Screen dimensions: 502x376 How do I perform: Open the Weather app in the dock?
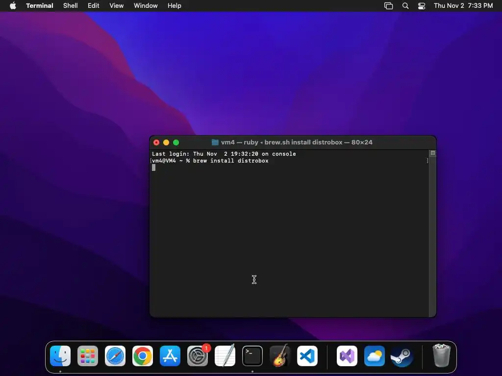pos(375,356)
